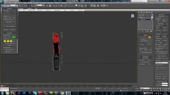Open the key filter Selected dropdown
The width and height of the screenshot is (170, 95).
145,88
